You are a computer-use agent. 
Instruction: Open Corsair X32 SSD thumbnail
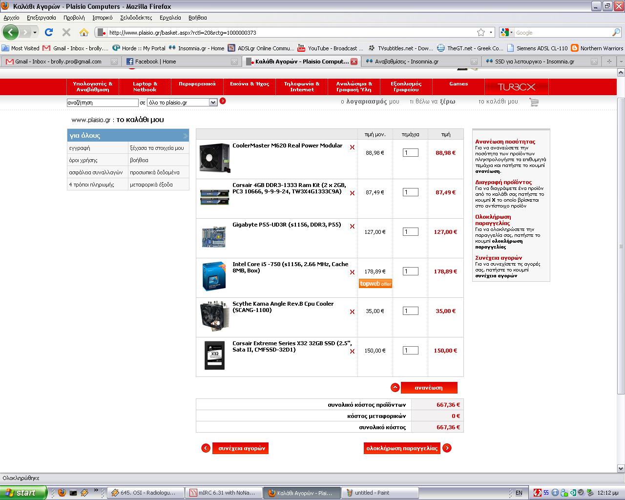(x=214, y=355)
